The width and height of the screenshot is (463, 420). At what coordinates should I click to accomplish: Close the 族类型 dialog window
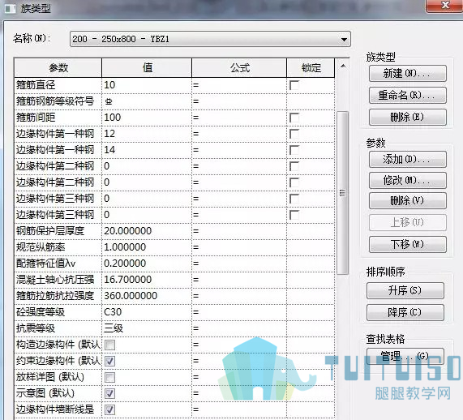(444, 6)
